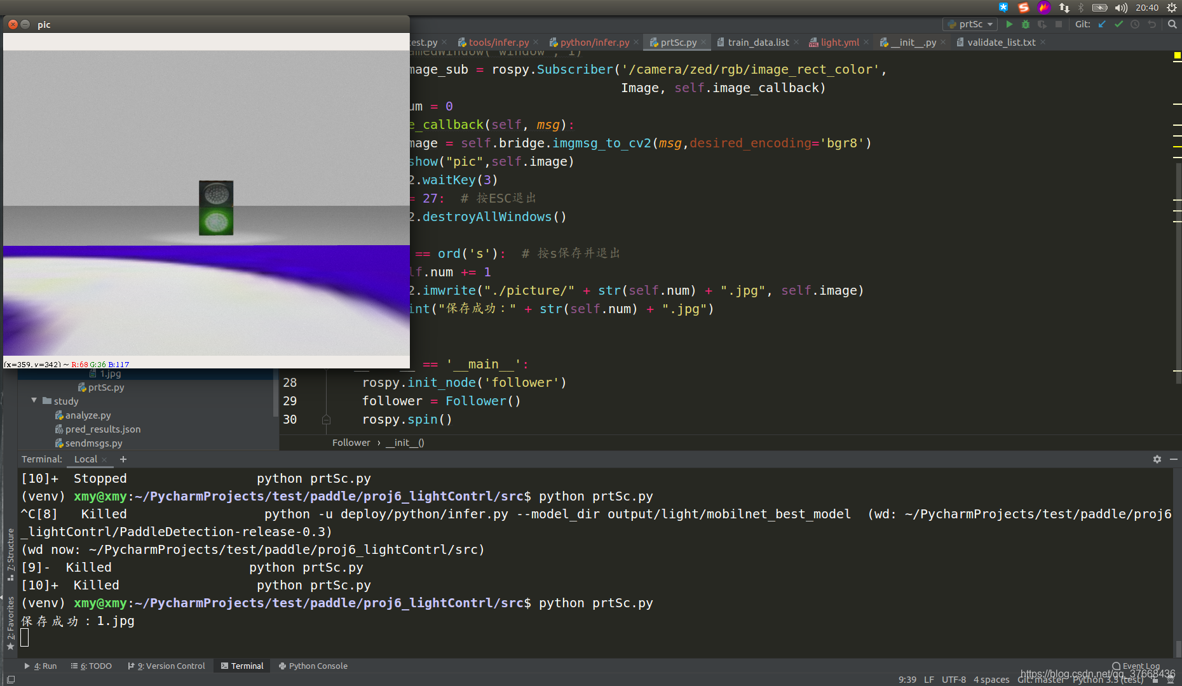Show Git history clock icon
Image resolution: width=1182 pixels, height=686 pixels.
[x=1135, y=24]
